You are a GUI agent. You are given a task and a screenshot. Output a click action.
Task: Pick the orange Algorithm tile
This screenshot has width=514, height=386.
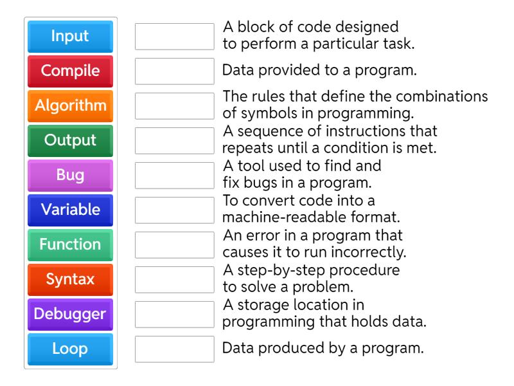tap(70, 106)
